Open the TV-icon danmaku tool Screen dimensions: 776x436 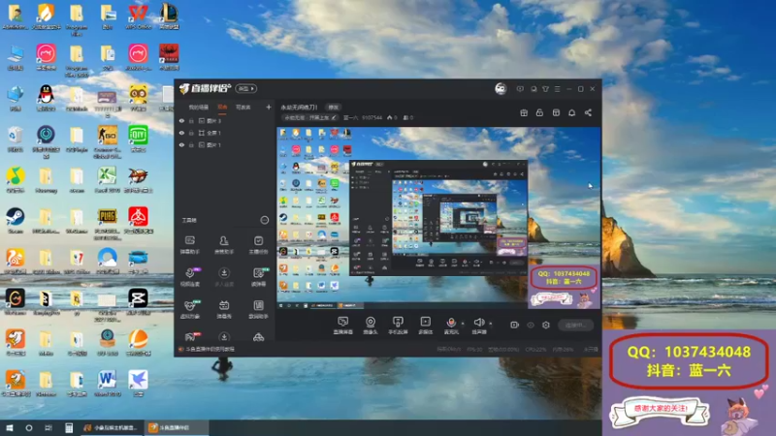tap(224, 309)
